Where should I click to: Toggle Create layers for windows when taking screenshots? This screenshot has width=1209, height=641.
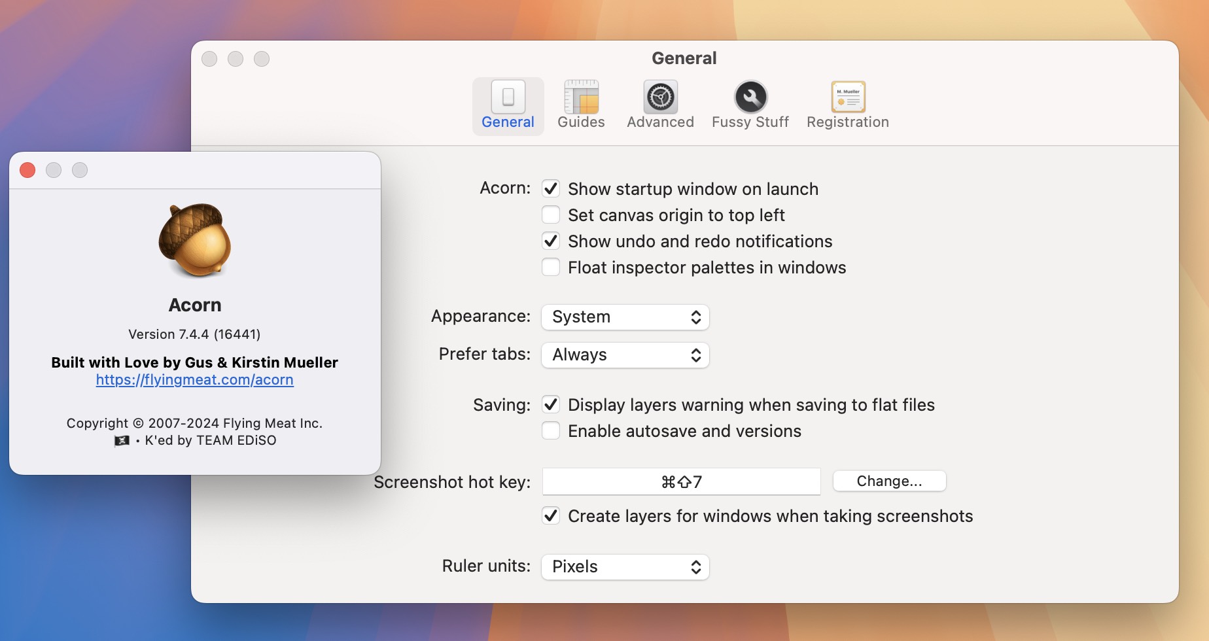coord(551,516)
